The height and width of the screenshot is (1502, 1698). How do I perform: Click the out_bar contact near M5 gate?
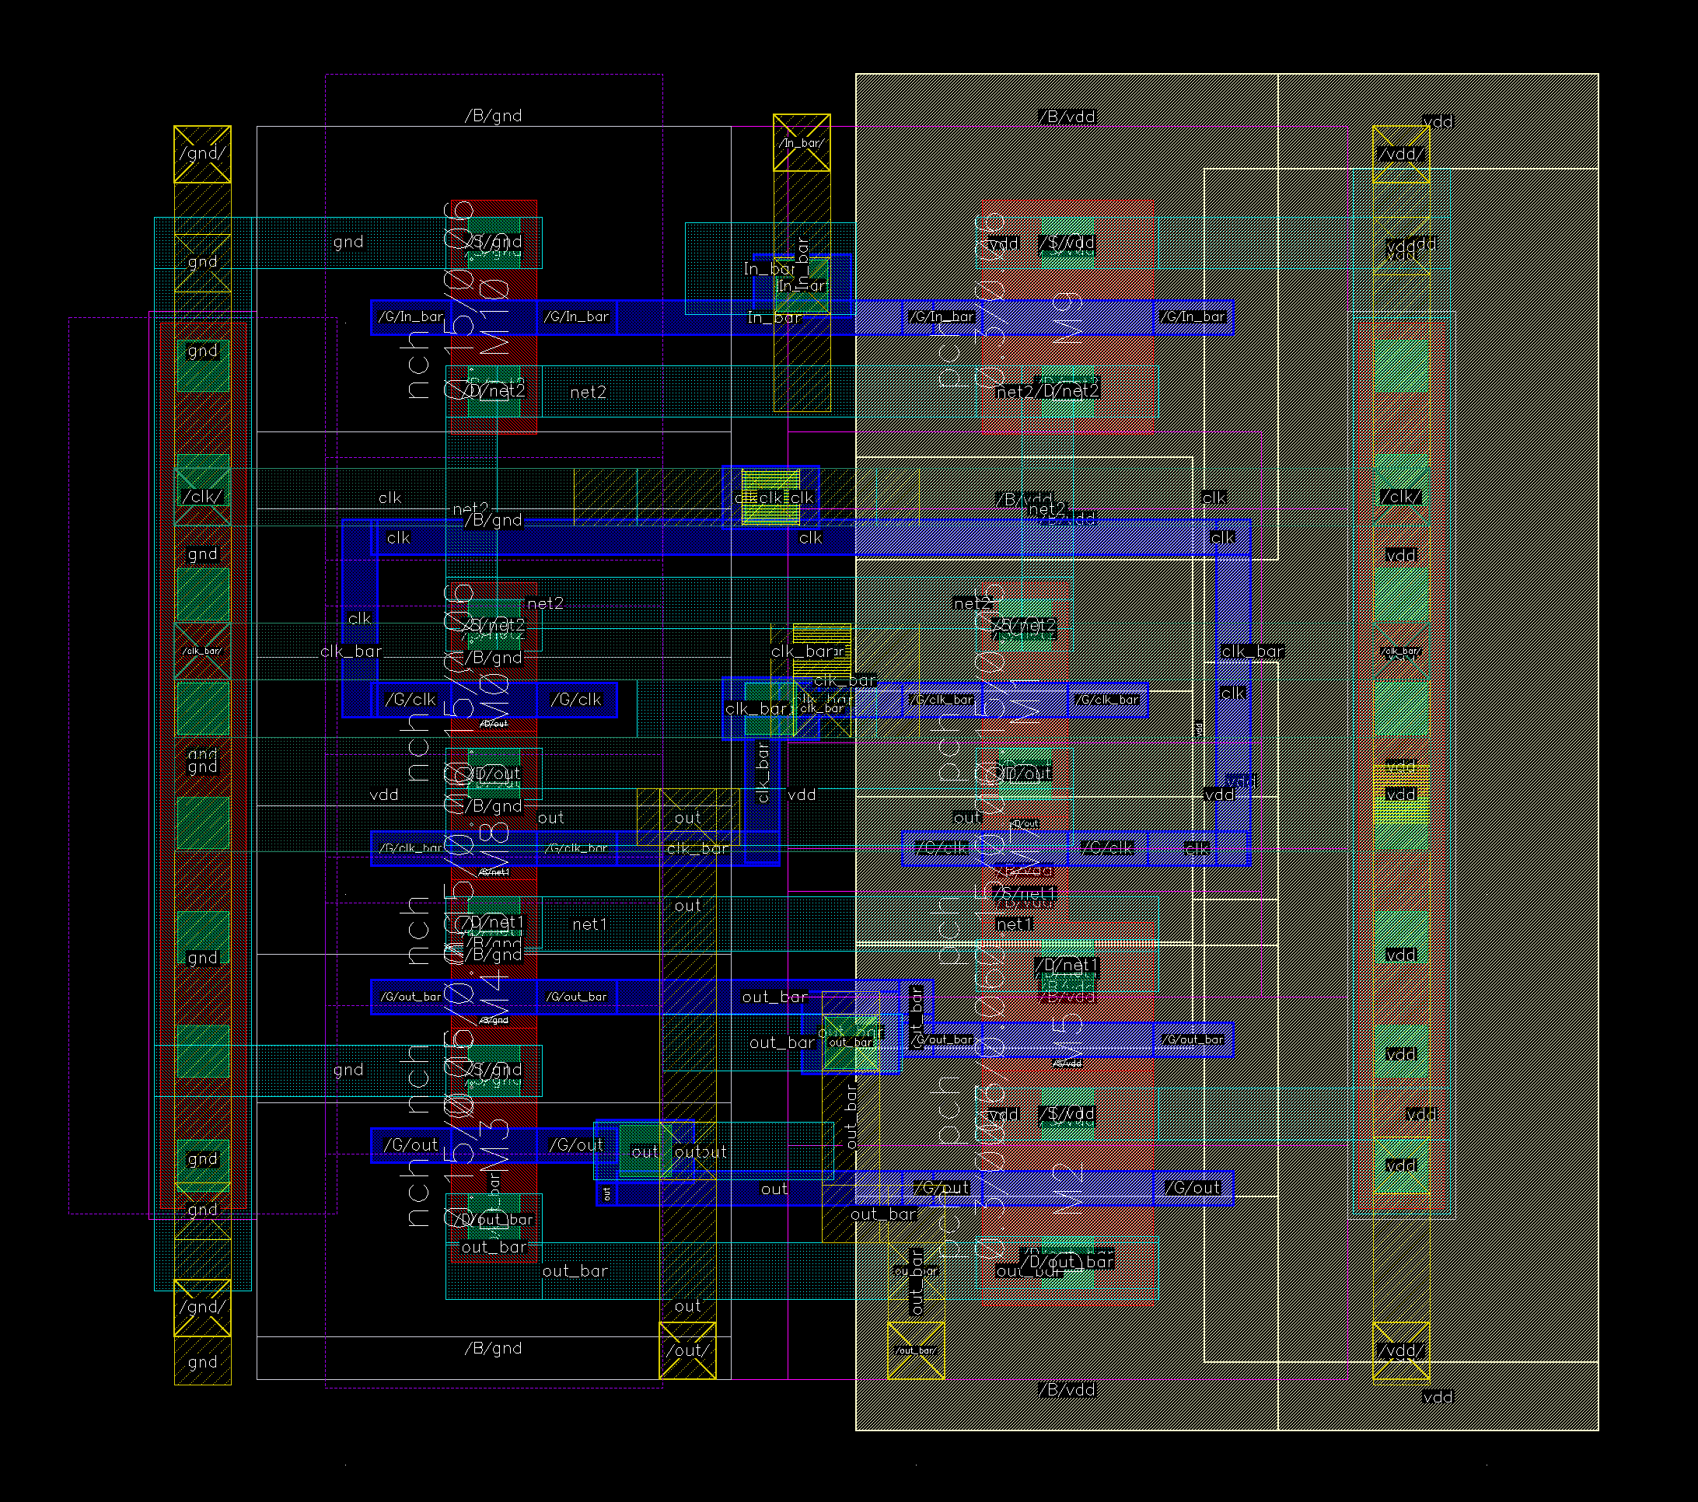(851, 1042)
